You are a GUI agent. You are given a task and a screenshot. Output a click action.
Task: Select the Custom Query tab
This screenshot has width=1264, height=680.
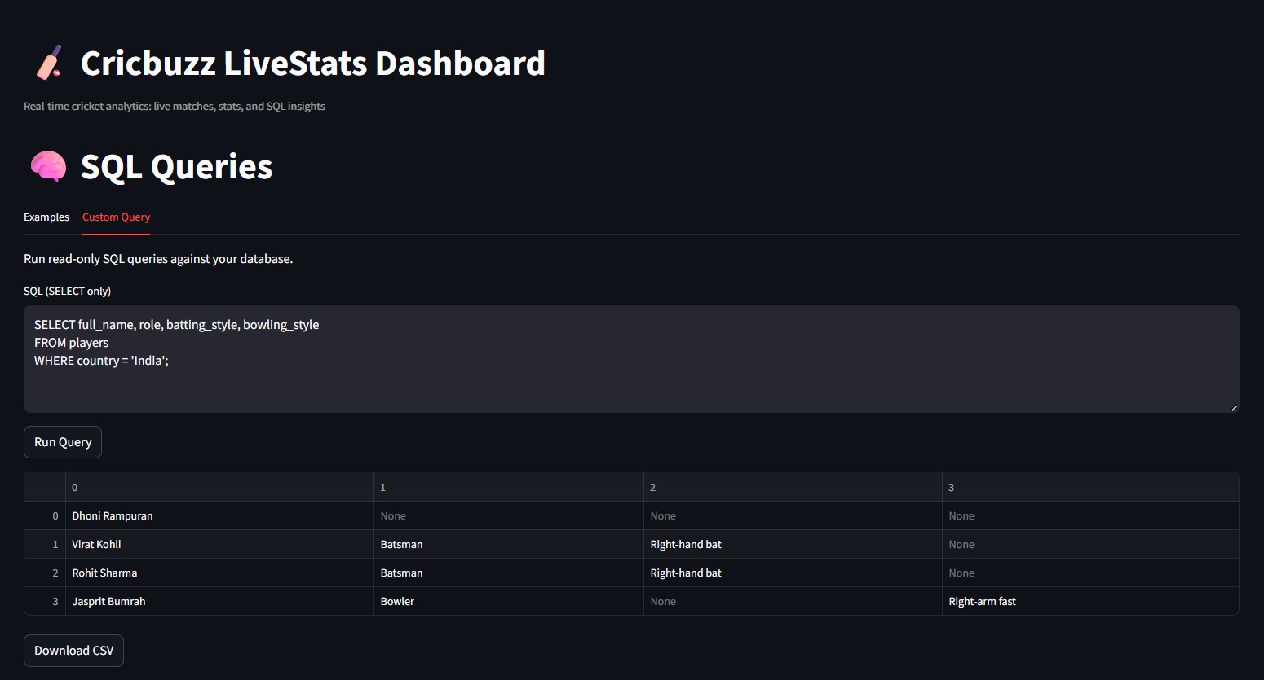point(116,217)
